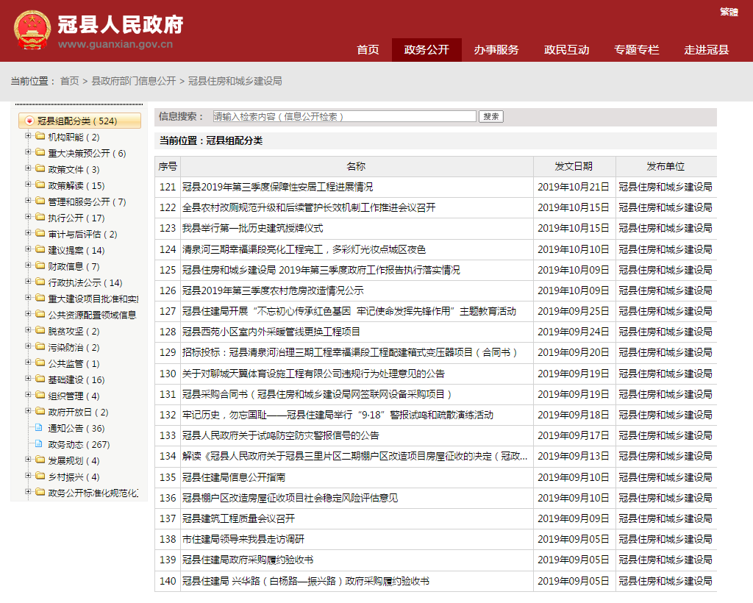Click folder icon beside 重大决策预公开

pyautogui.click(x=40, y=153)
